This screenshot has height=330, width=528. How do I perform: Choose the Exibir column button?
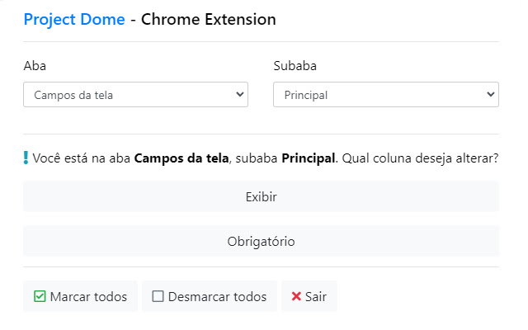coord(261,197)
